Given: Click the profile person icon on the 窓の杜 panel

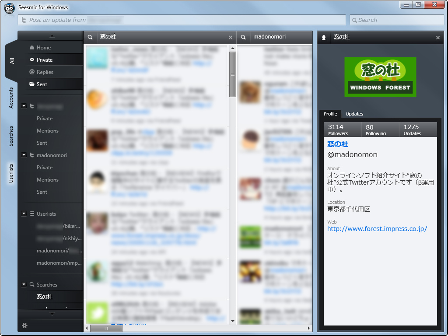Looking at the screenshot, I should (x=323, y=37).
